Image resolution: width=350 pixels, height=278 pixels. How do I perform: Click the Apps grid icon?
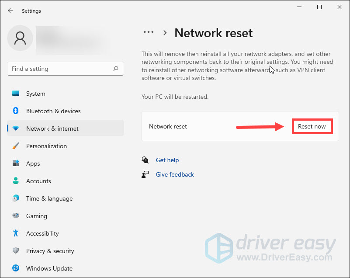point(16,163)
